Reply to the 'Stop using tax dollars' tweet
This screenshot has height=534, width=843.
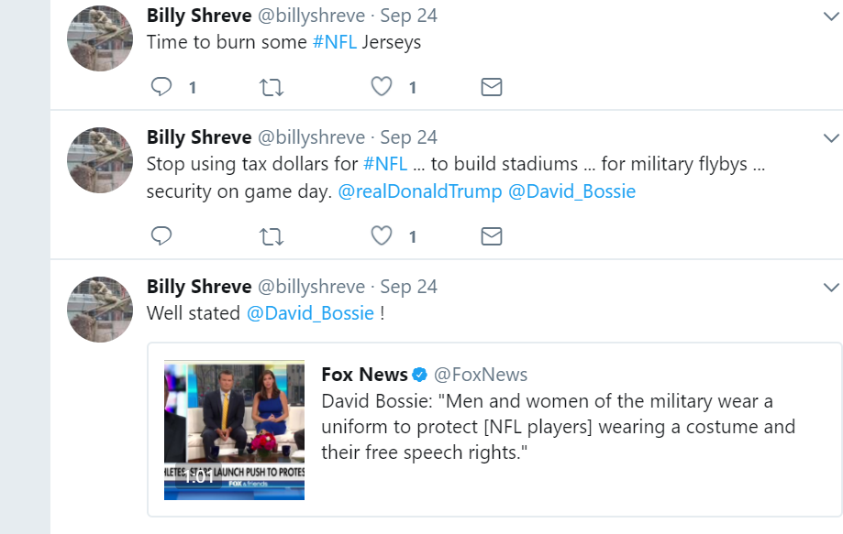coord(161,236)
